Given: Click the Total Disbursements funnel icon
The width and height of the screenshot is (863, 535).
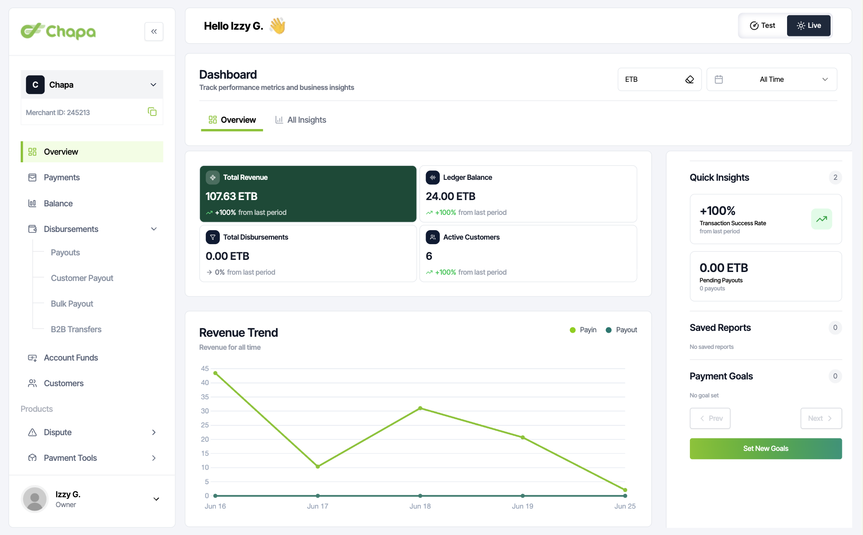Looking at the screenshot, I should point(213,237).
